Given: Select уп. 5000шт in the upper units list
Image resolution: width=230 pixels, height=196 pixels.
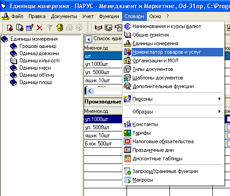Looking at the screenshot, I should pyautogui.click(x=103, y=72).
